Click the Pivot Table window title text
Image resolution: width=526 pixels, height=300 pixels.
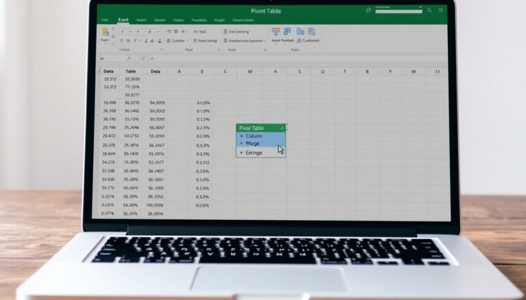[x=266, y=11]
